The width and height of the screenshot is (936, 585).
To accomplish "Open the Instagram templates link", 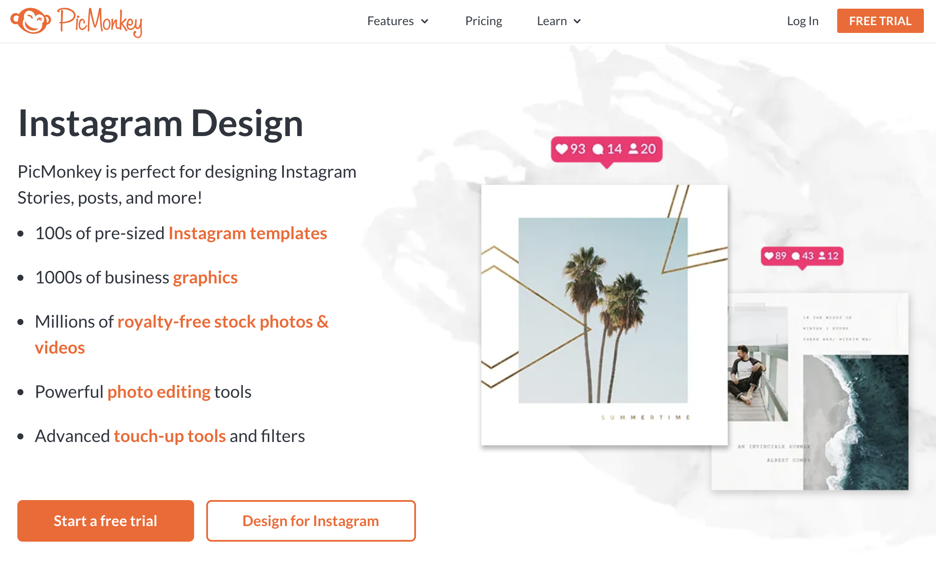I will point(247,233).
